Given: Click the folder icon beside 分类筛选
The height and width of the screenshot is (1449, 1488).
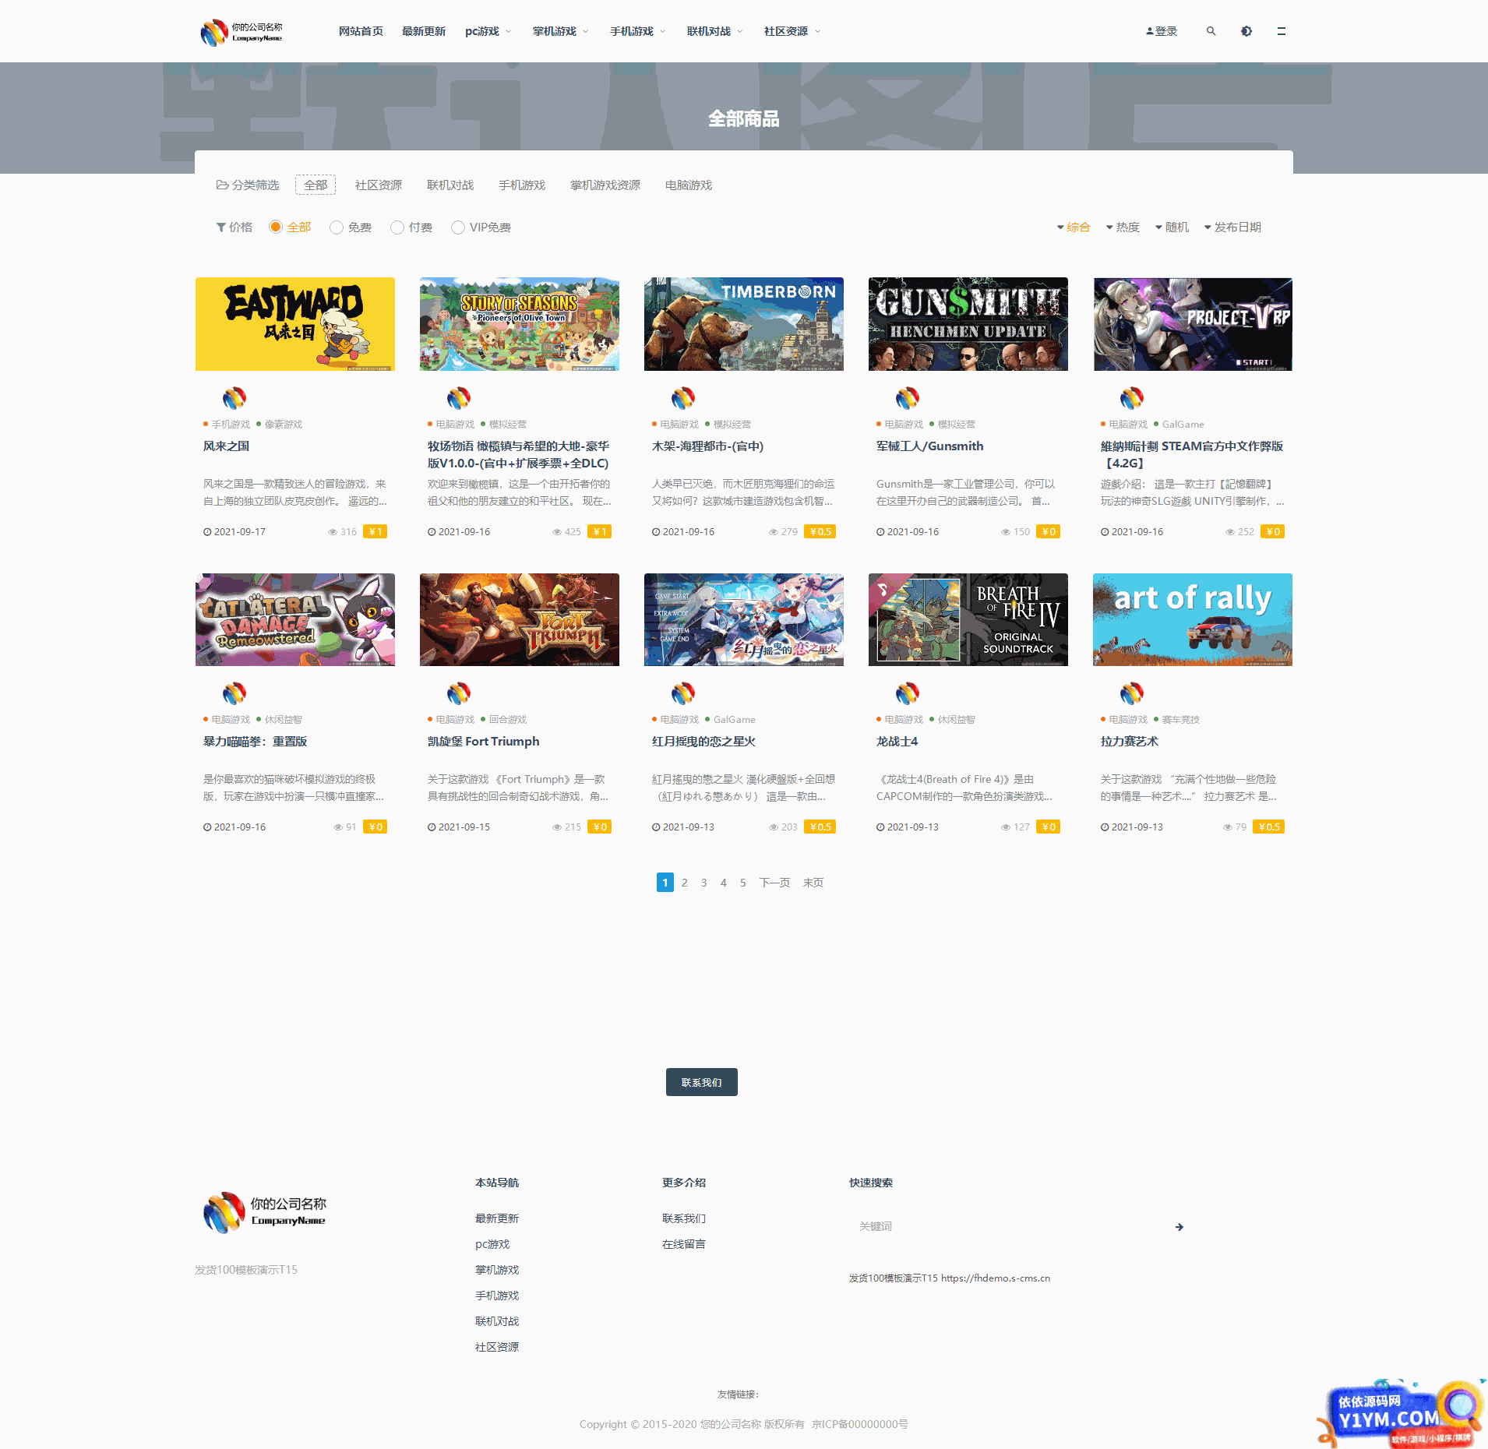Looking at the screenshot, I should (222, 185).
